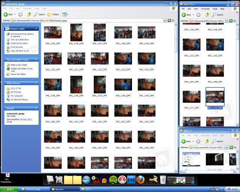240x192 pixels.
Task: Launch Firefox from the dock
Action: coord(140,180)
